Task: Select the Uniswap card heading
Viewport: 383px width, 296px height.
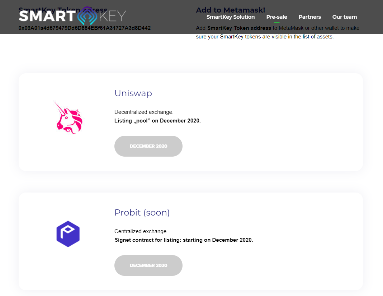Action: (133, 93)
